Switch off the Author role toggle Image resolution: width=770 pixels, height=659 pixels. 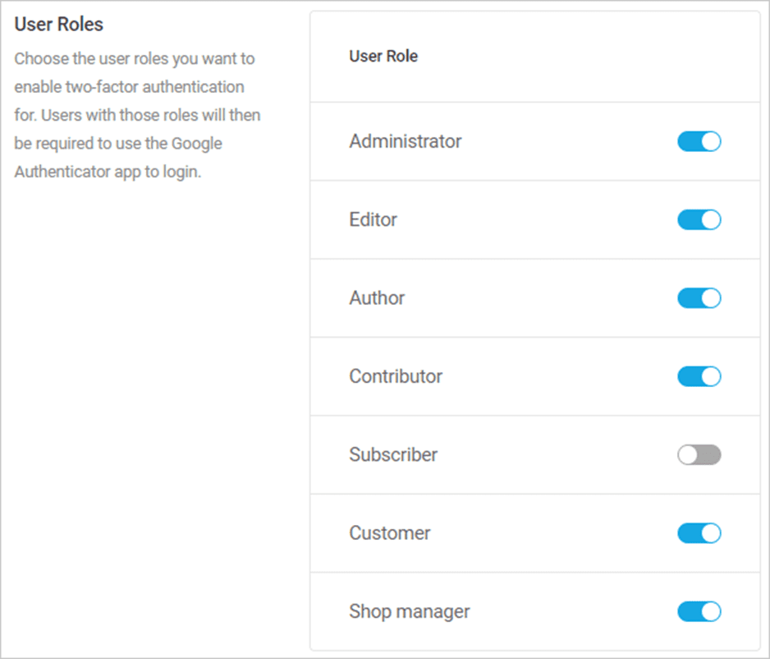click(699, 297)
